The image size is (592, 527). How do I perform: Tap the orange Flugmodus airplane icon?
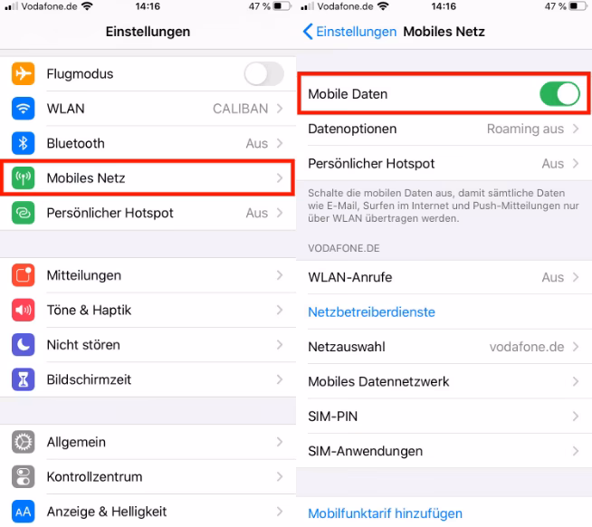pos(23,73)
